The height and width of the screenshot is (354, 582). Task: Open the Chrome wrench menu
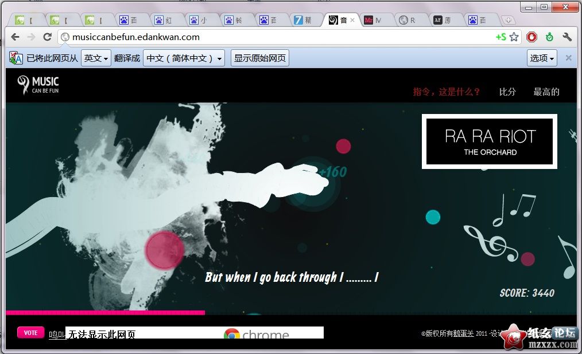pos(567,37)
